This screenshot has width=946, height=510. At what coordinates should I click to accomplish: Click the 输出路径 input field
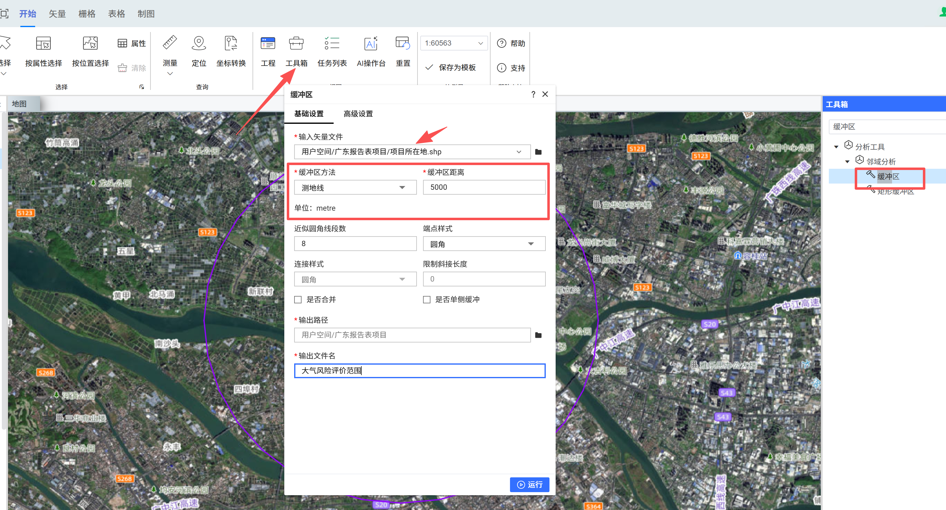tap(412, 335)
